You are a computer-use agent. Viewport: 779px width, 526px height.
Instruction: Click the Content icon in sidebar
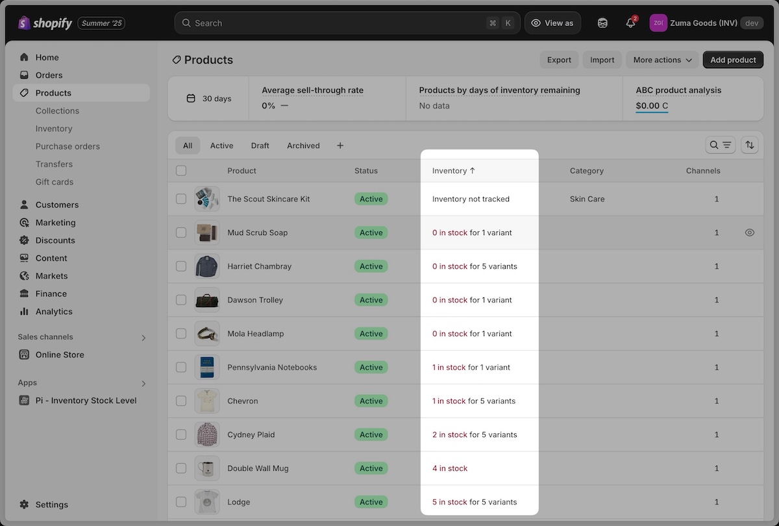click(x=24, y=258)
